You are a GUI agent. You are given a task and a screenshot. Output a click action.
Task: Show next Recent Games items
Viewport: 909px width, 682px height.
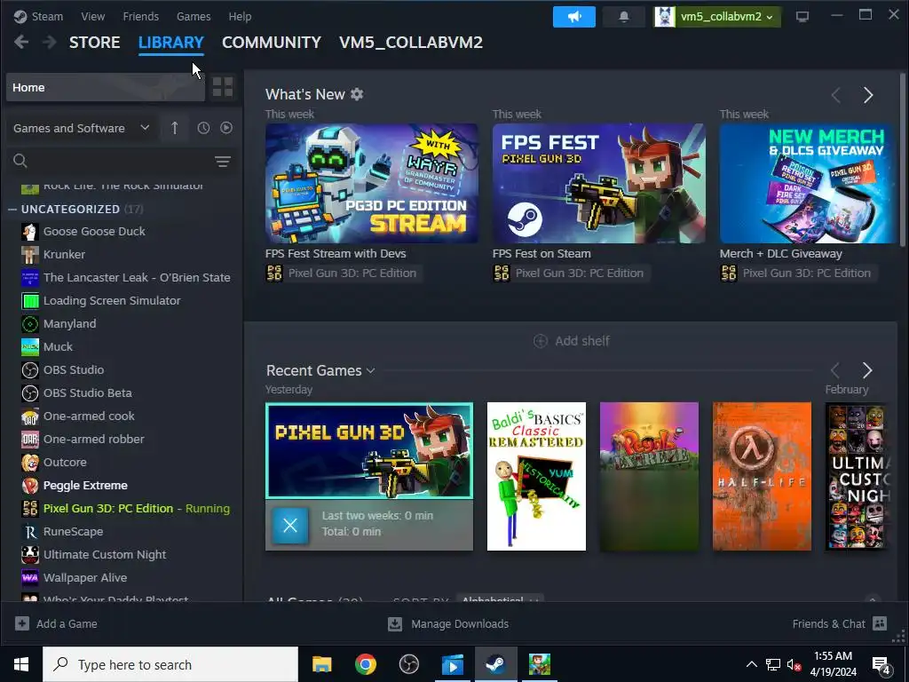pyautogui.click(x=866, y=370)
